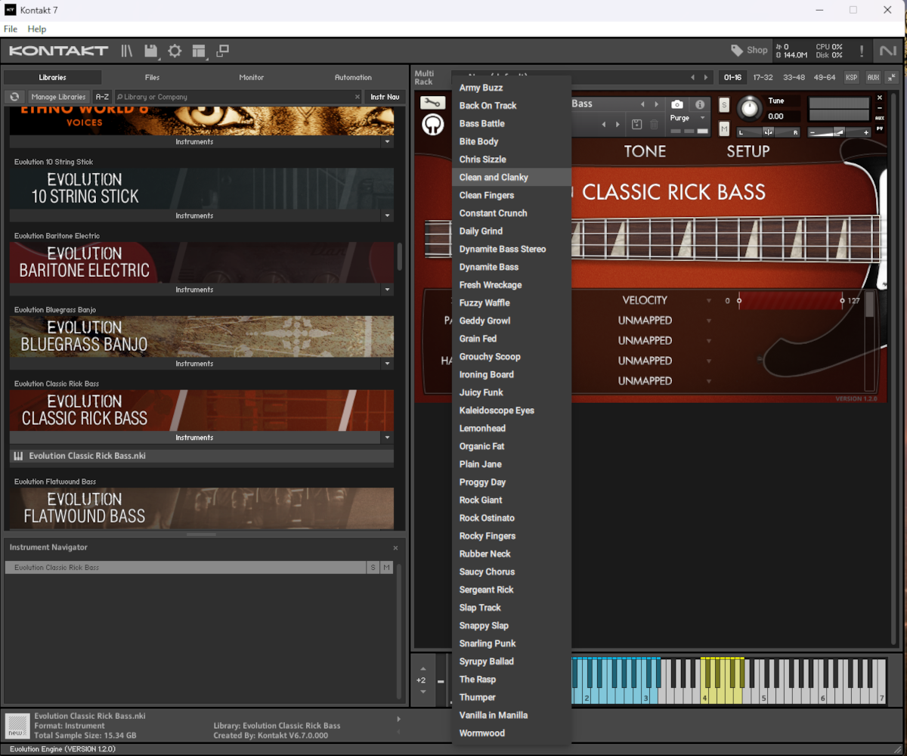The width and height of the screenshot is (907, 756).
Task: Toggle AUX sends button in rack header
Action: [873, 77]
